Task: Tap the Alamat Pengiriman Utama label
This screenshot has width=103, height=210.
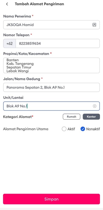Action: point(26,129)
